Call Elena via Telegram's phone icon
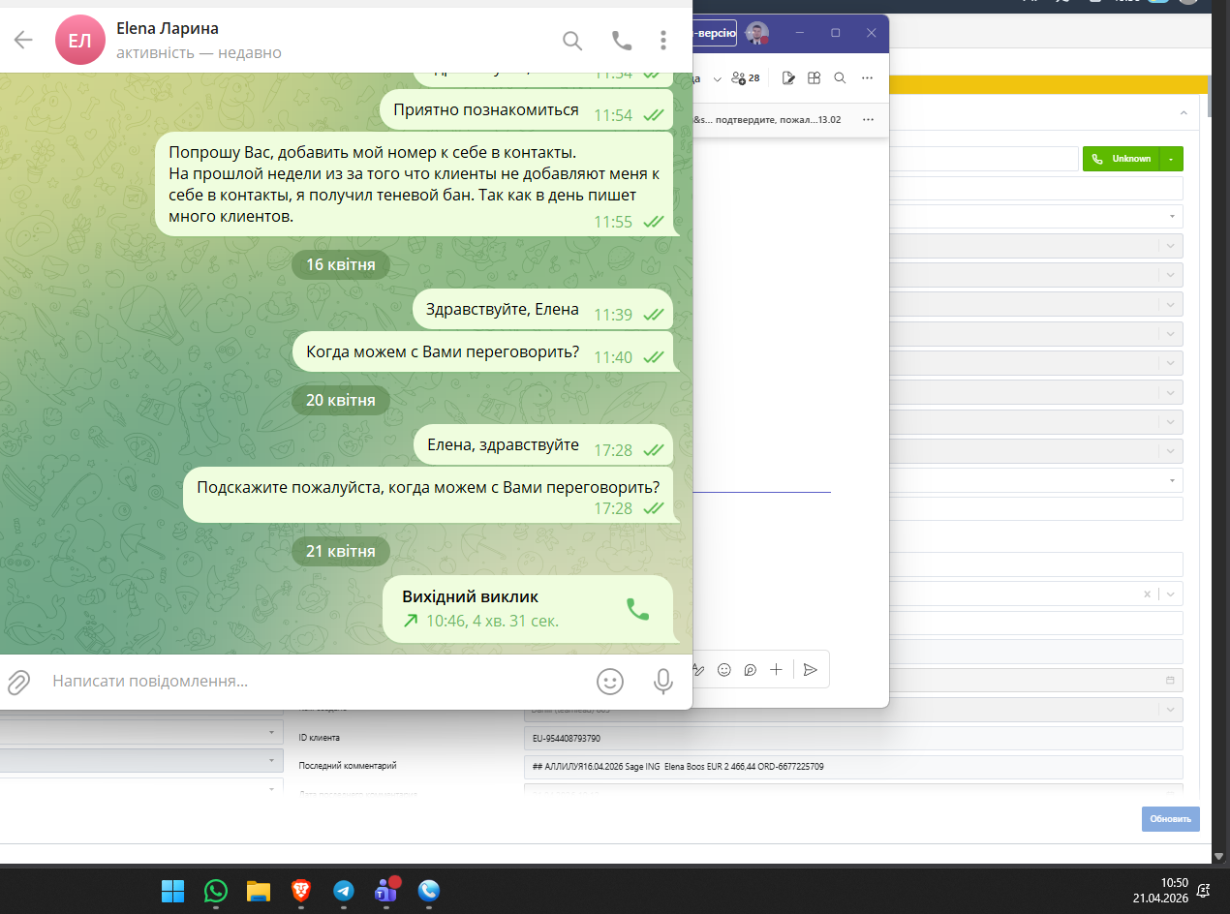 (x=621, y=40)
